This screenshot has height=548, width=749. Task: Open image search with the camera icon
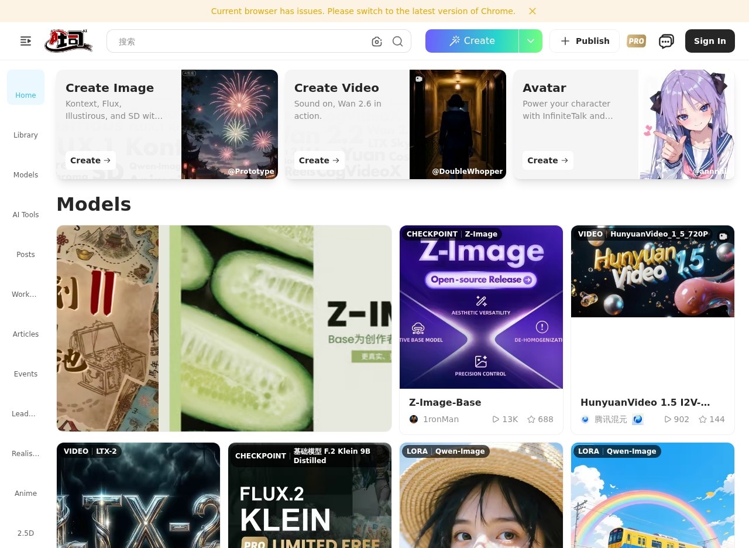pyautogui.click(x=377, y=42)
